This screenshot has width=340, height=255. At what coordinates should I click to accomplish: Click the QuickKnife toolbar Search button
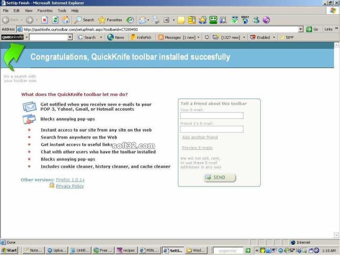coord(87,37)
